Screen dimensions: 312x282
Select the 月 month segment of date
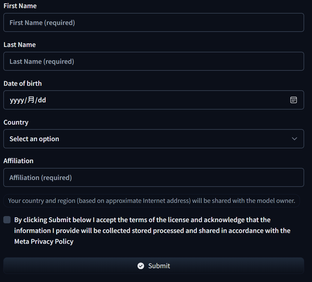(31, 100)
